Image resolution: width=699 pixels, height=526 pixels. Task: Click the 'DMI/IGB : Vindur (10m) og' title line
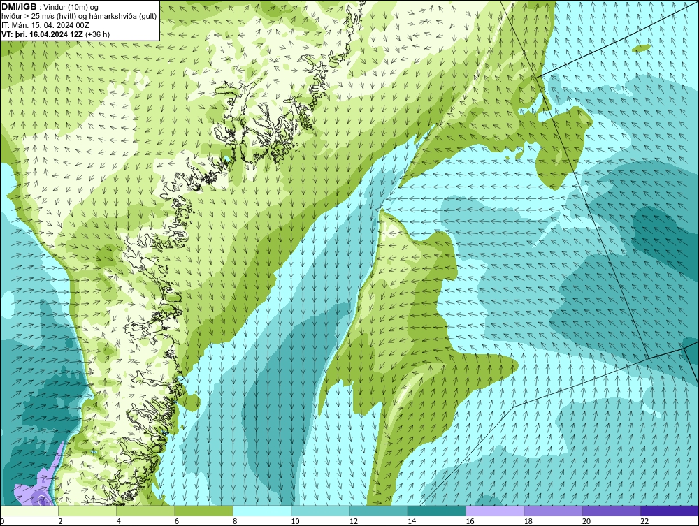(x=50, y=7)
